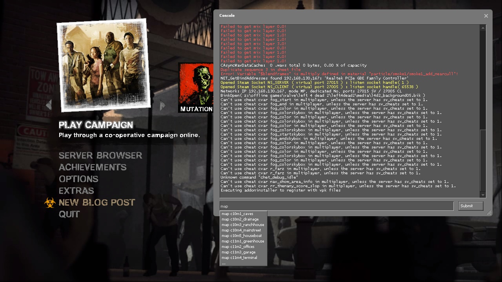The height and width of the screenshot is (282, 502).
Task: Click the 'Opened Steam Socket NS_CLIENT' line
Action: pyautogui.click(x=319, y=87)
